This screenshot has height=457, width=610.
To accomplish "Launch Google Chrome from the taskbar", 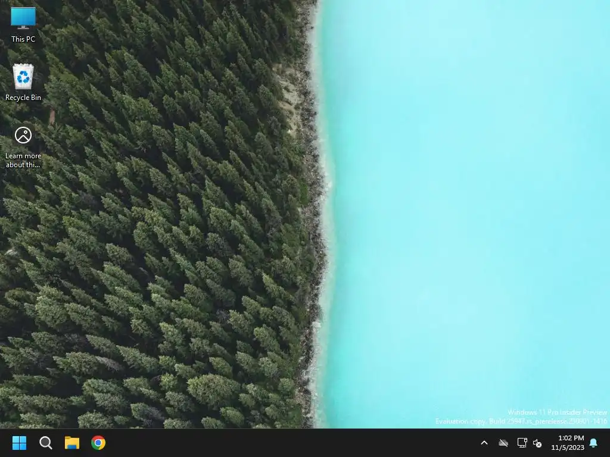I will click(98, 443).
